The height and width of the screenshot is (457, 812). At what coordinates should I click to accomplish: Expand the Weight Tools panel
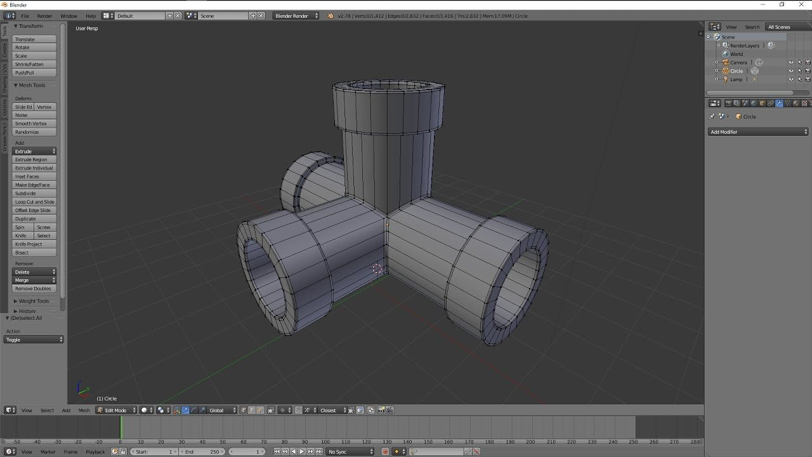(x=34, y=301)
